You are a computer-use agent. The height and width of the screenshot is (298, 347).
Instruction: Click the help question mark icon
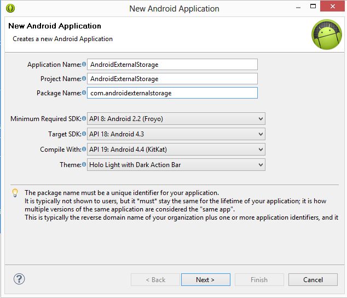pyautogui.click(x=19, y=279)
